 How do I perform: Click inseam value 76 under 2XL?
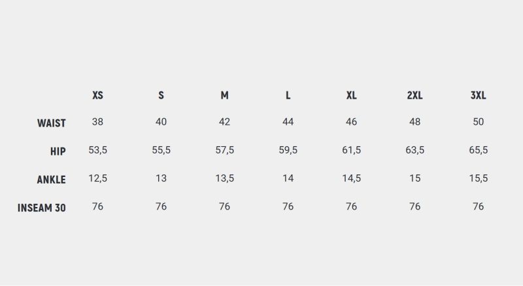[x=414, y=206]
